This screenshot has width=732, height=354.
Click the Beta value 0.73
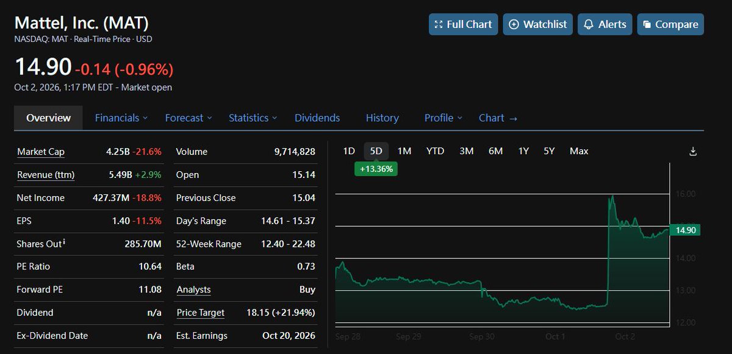[x=306, y=266]
